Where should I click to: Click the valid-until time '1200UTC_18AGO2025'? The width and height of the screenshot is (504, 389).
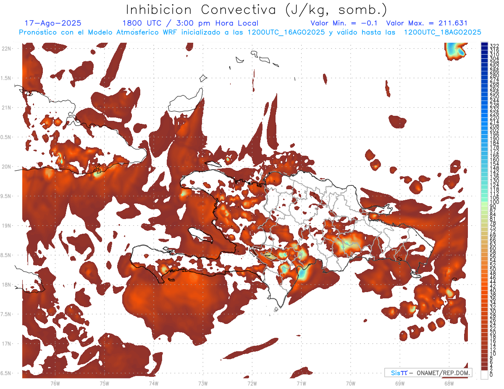[x=442, y=32]
